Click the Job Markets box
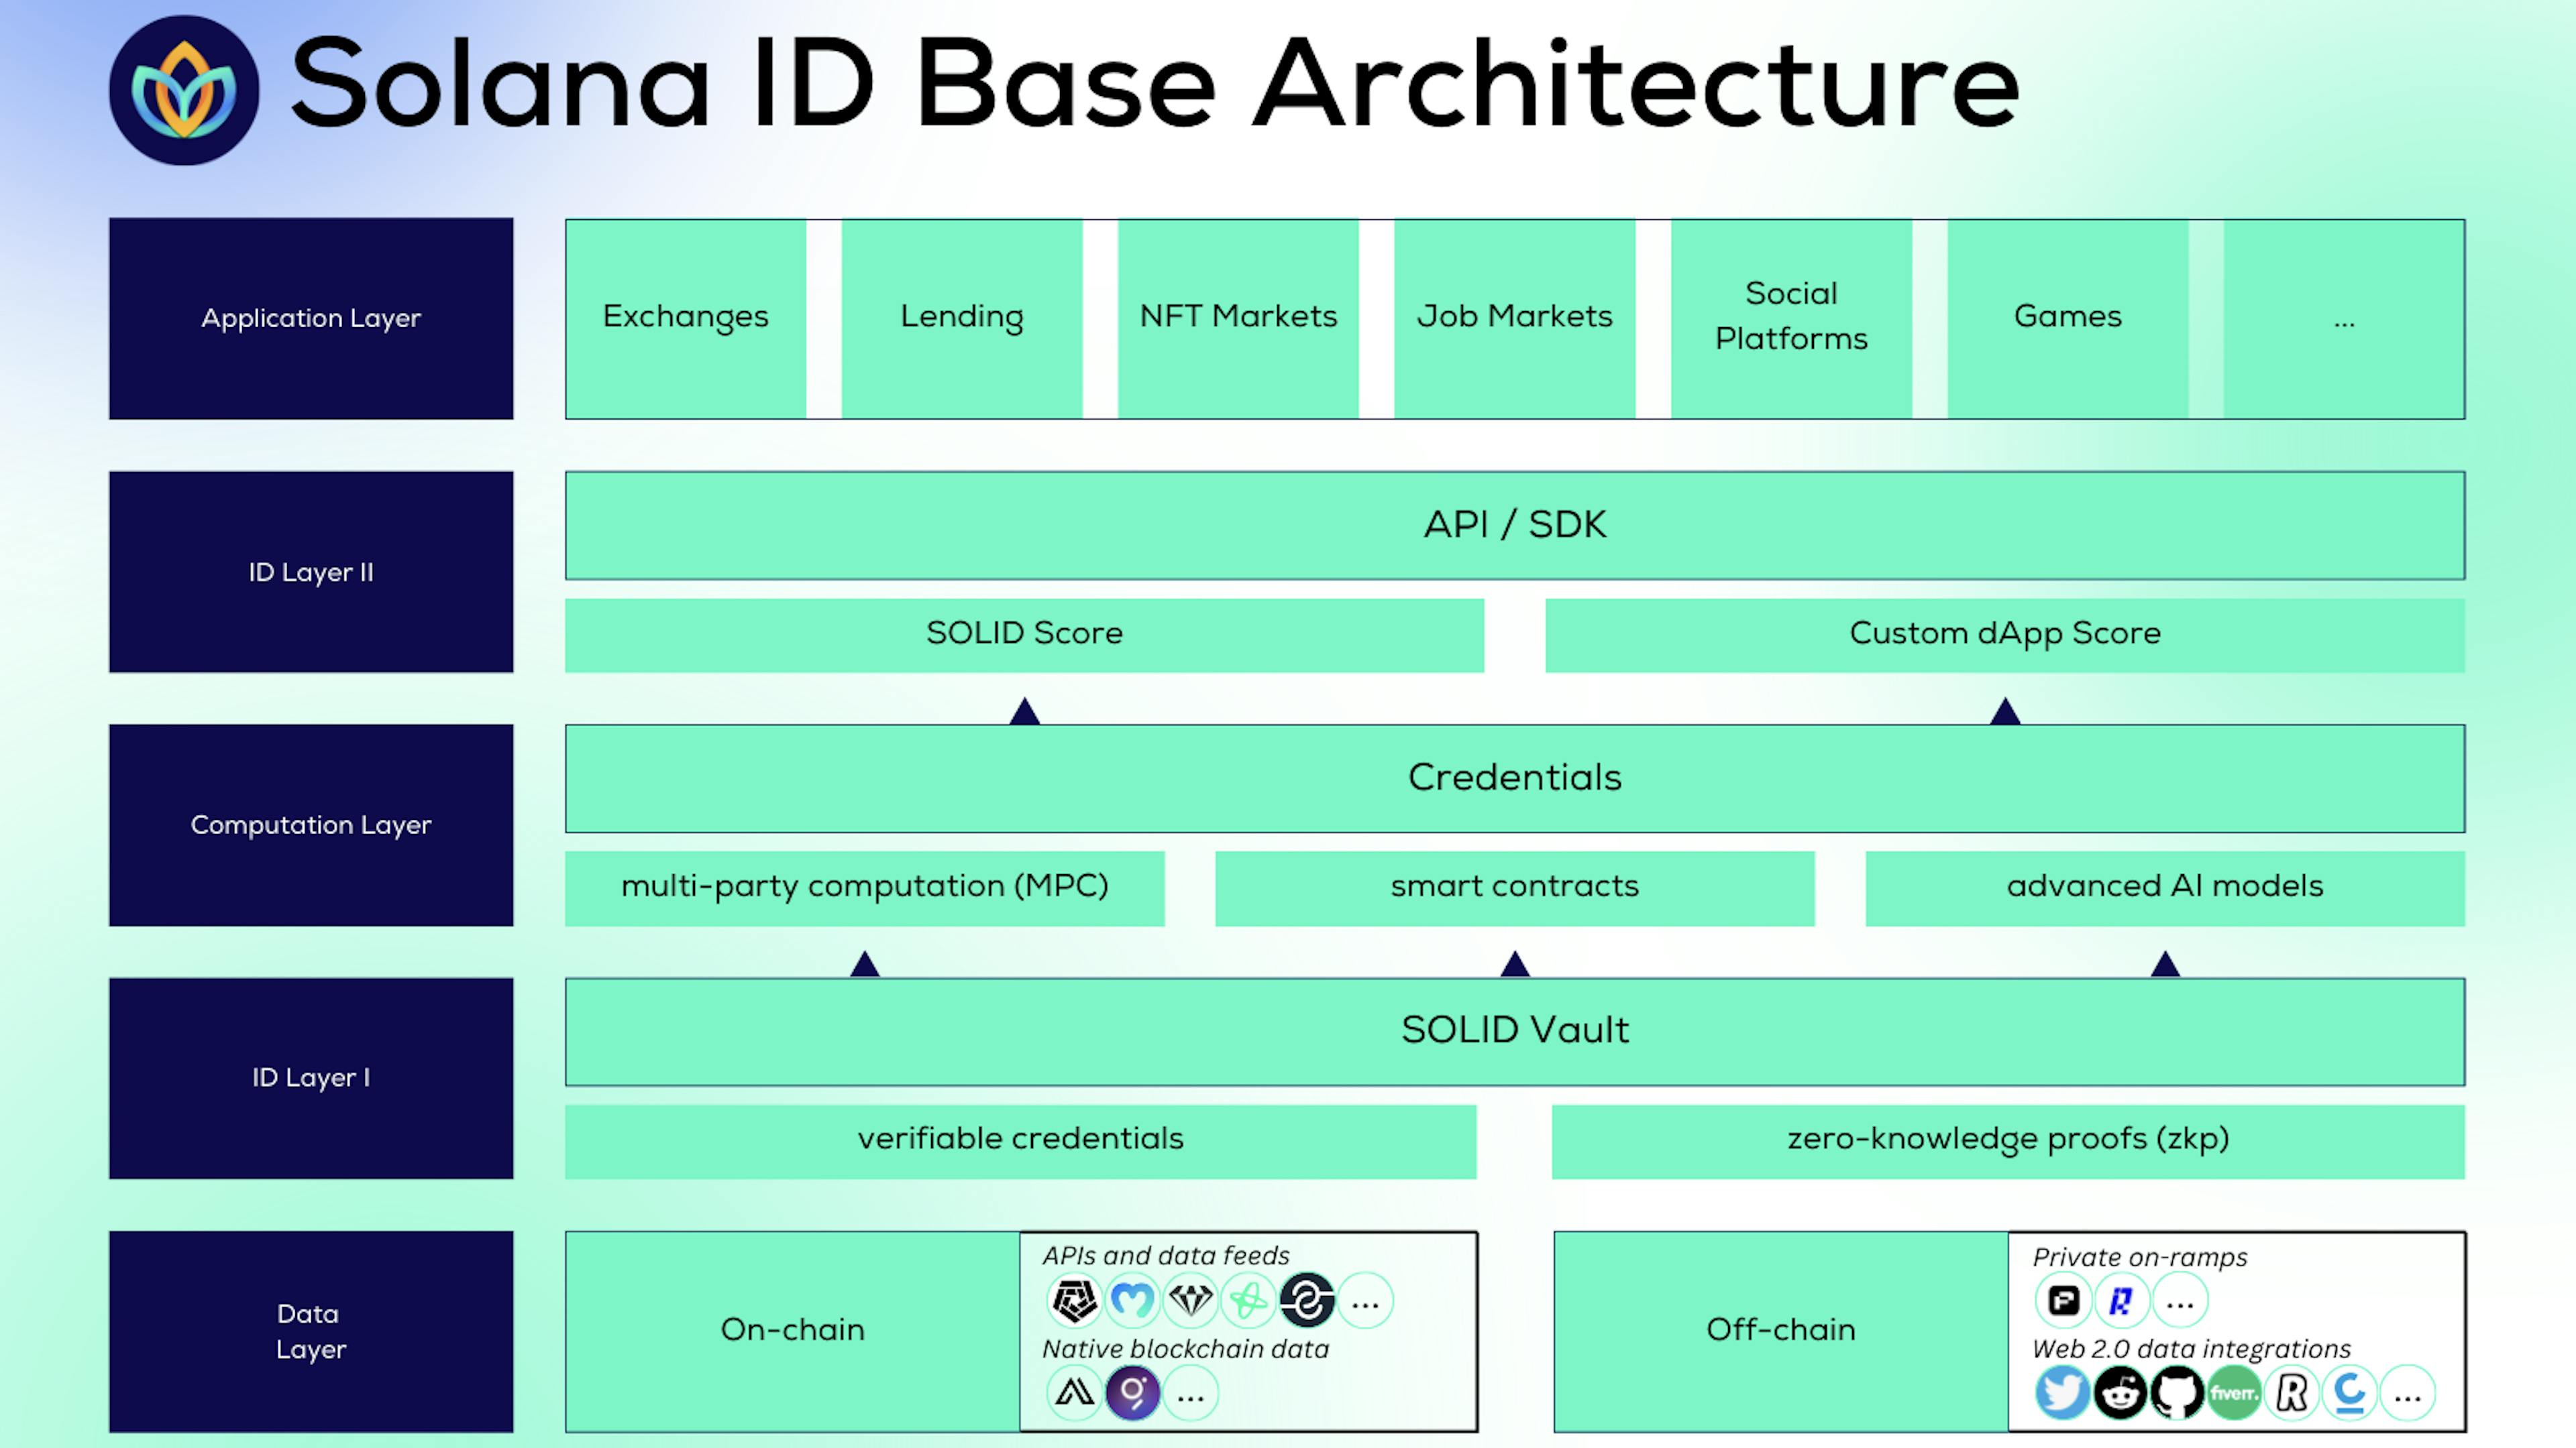This screenshot has width=2576, height=1448. pyautogui.click(x=1515, y=319)
